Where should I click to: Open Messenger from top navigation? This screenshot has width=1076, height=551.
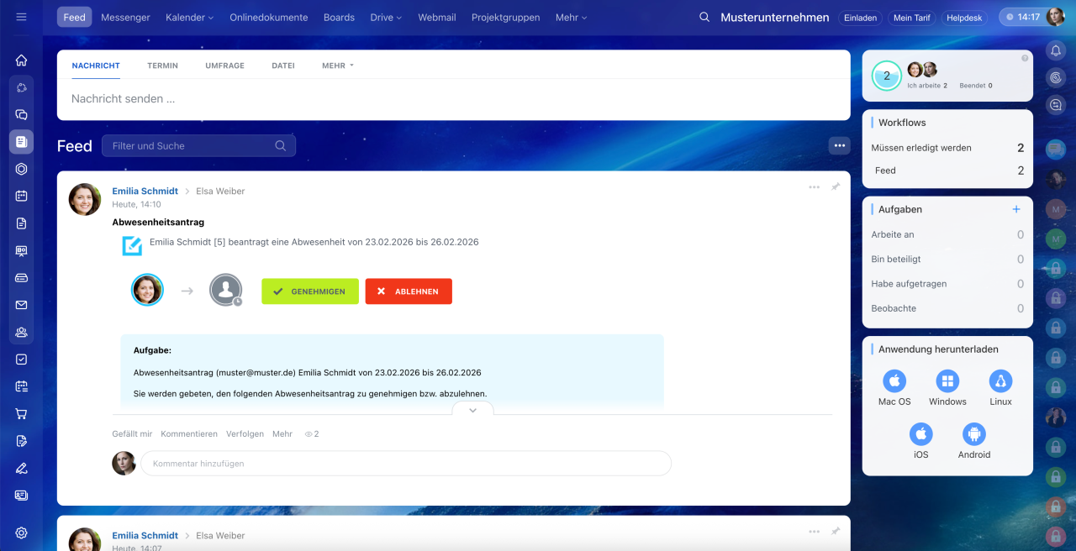pos(125,18)
